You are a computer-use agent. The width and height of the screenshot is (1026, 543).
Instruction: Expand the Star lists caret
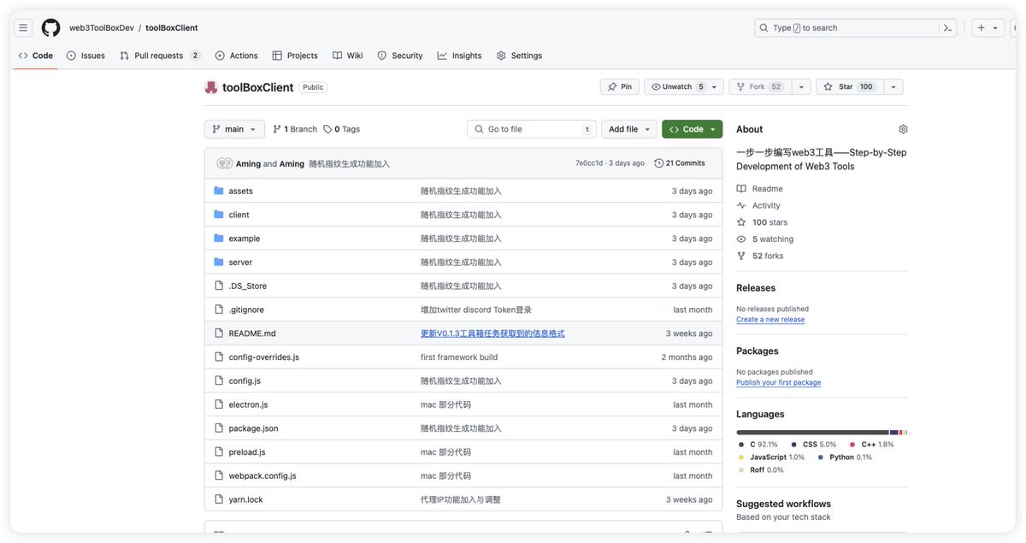(x=893, y=87)
